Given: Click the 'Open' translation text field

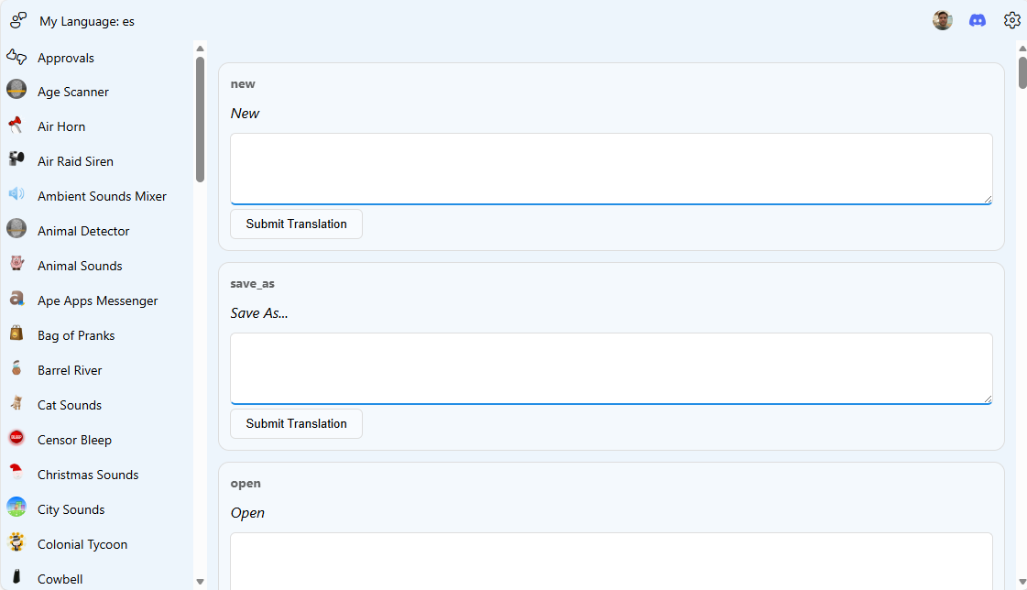Looking at the screenshot, I should [611, 561].
